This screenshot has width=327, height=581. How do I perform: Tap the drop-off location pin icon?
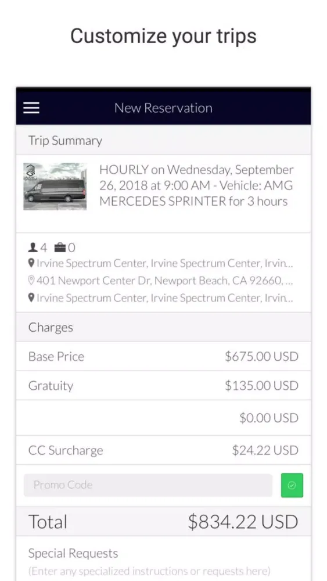(32, 298)
